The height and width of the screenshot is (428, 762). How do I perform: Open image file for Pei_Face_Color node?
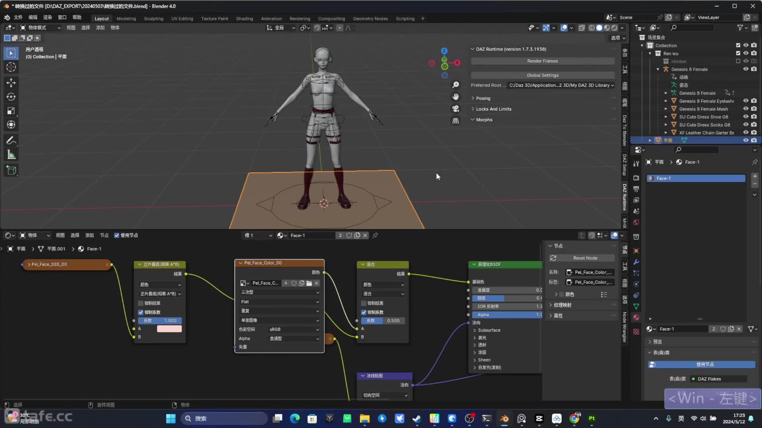309,283
